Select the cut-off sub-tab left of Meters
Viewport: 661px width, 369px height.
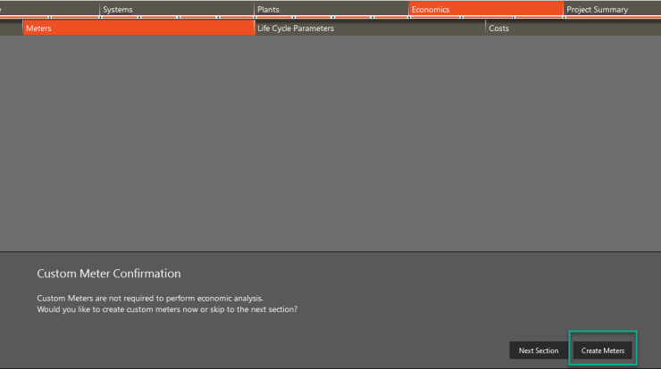point(11,28)
